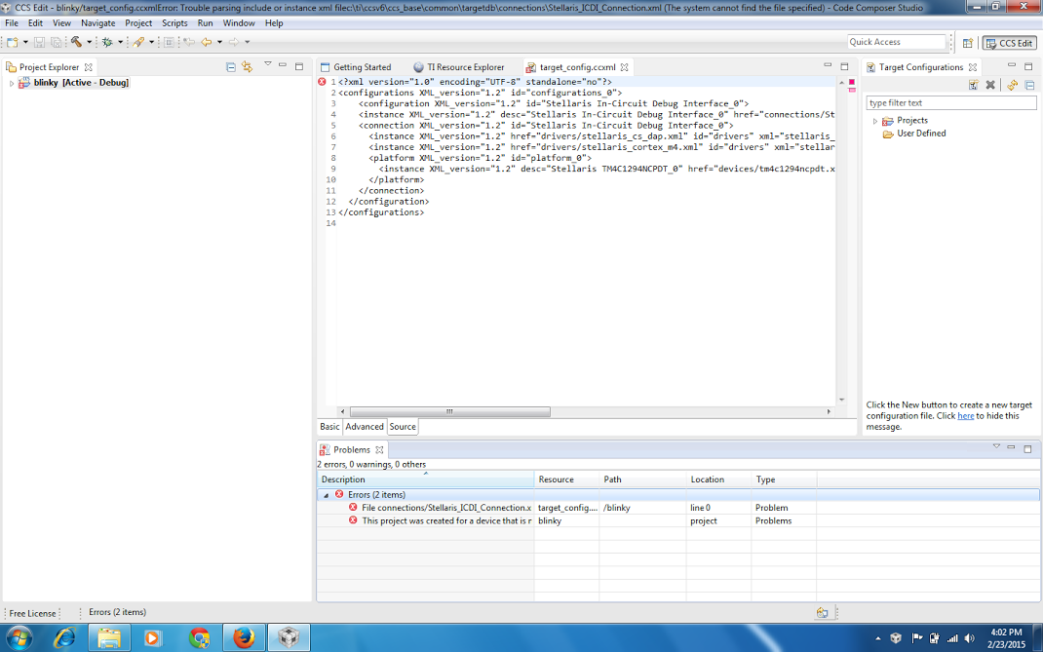
Task: Open the New item dropdown arrow
Action: coord(25,42)
